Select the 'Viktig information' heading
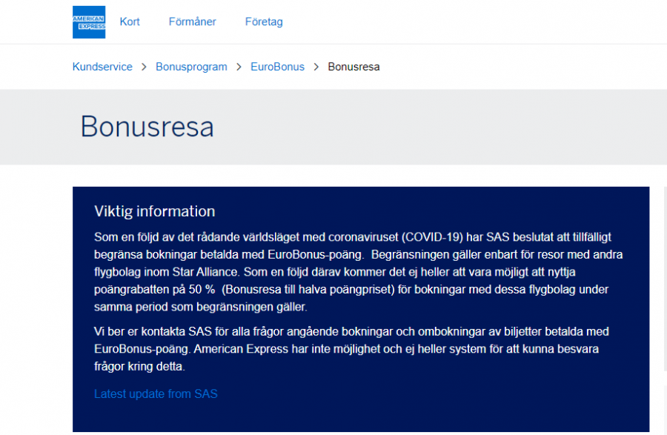This screenshot has width=667, height=435. tap(154, 211)
